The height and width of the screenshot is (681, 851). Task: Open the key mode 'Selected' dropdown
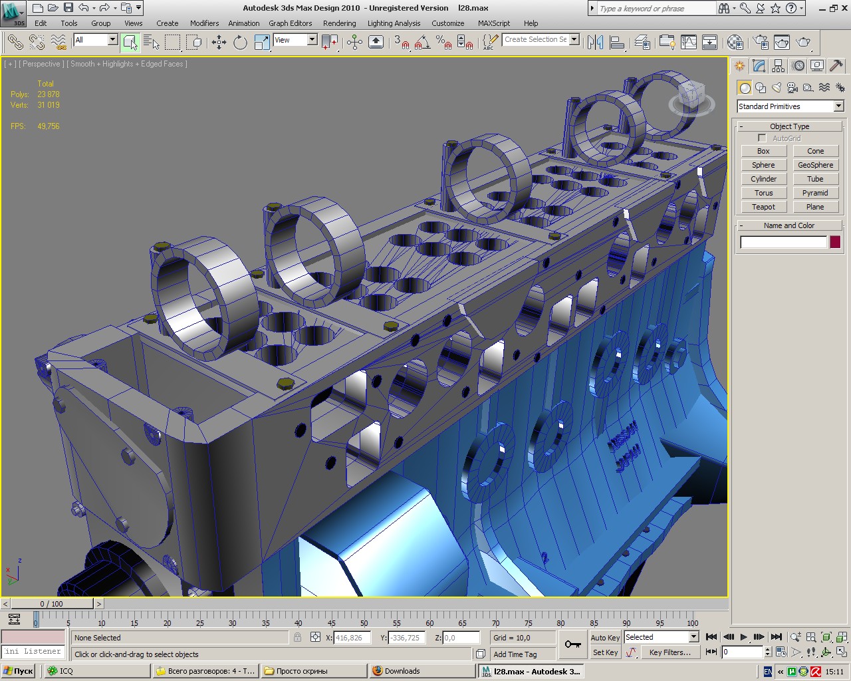(693, 637)
